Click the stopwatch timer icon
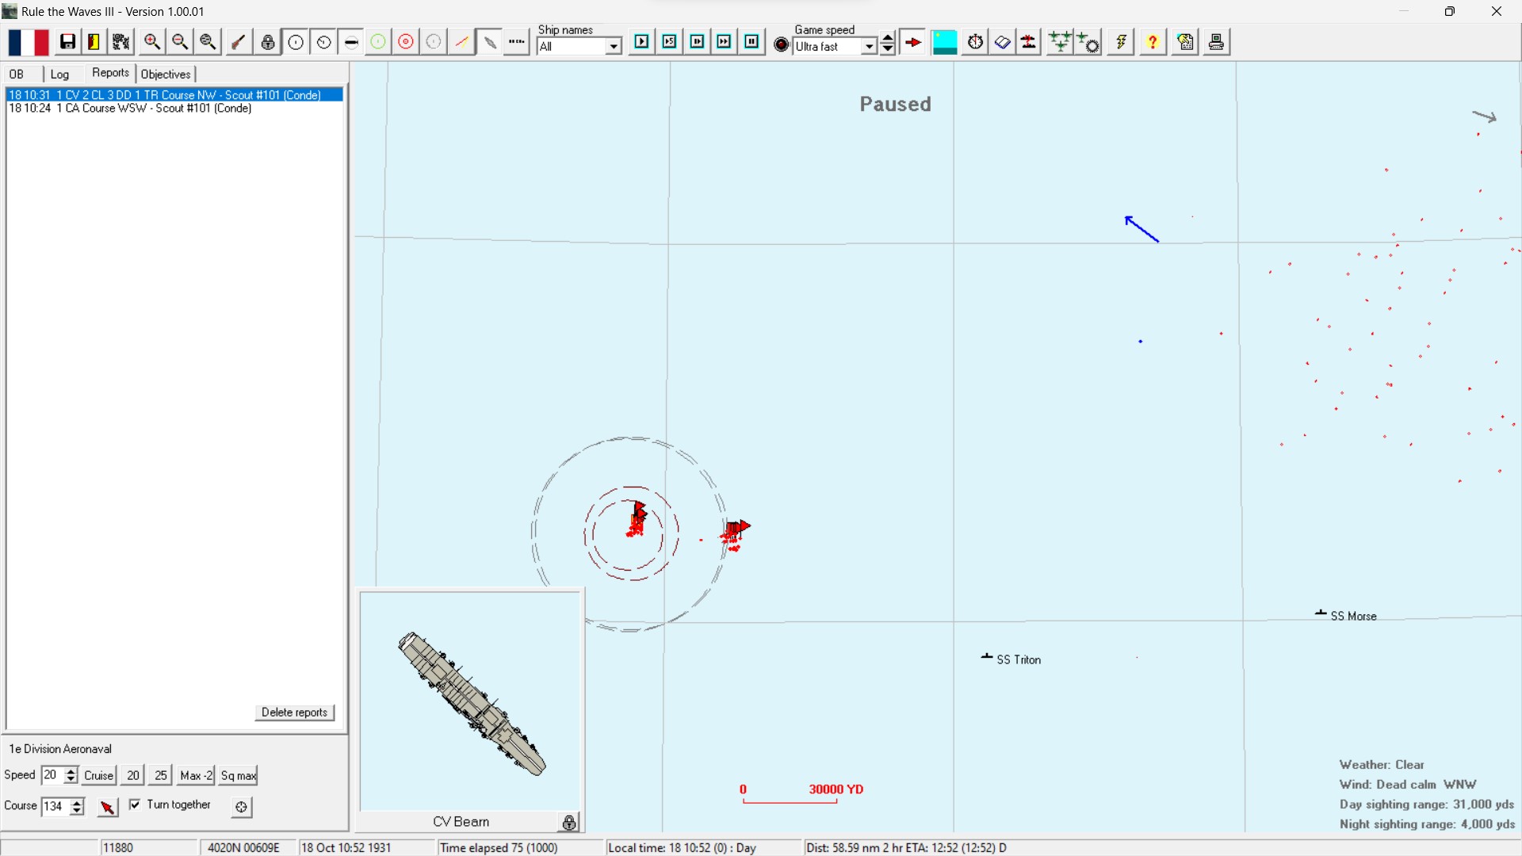The height and width of the screenshot is (856, 1522). click(x=976, y=42)
